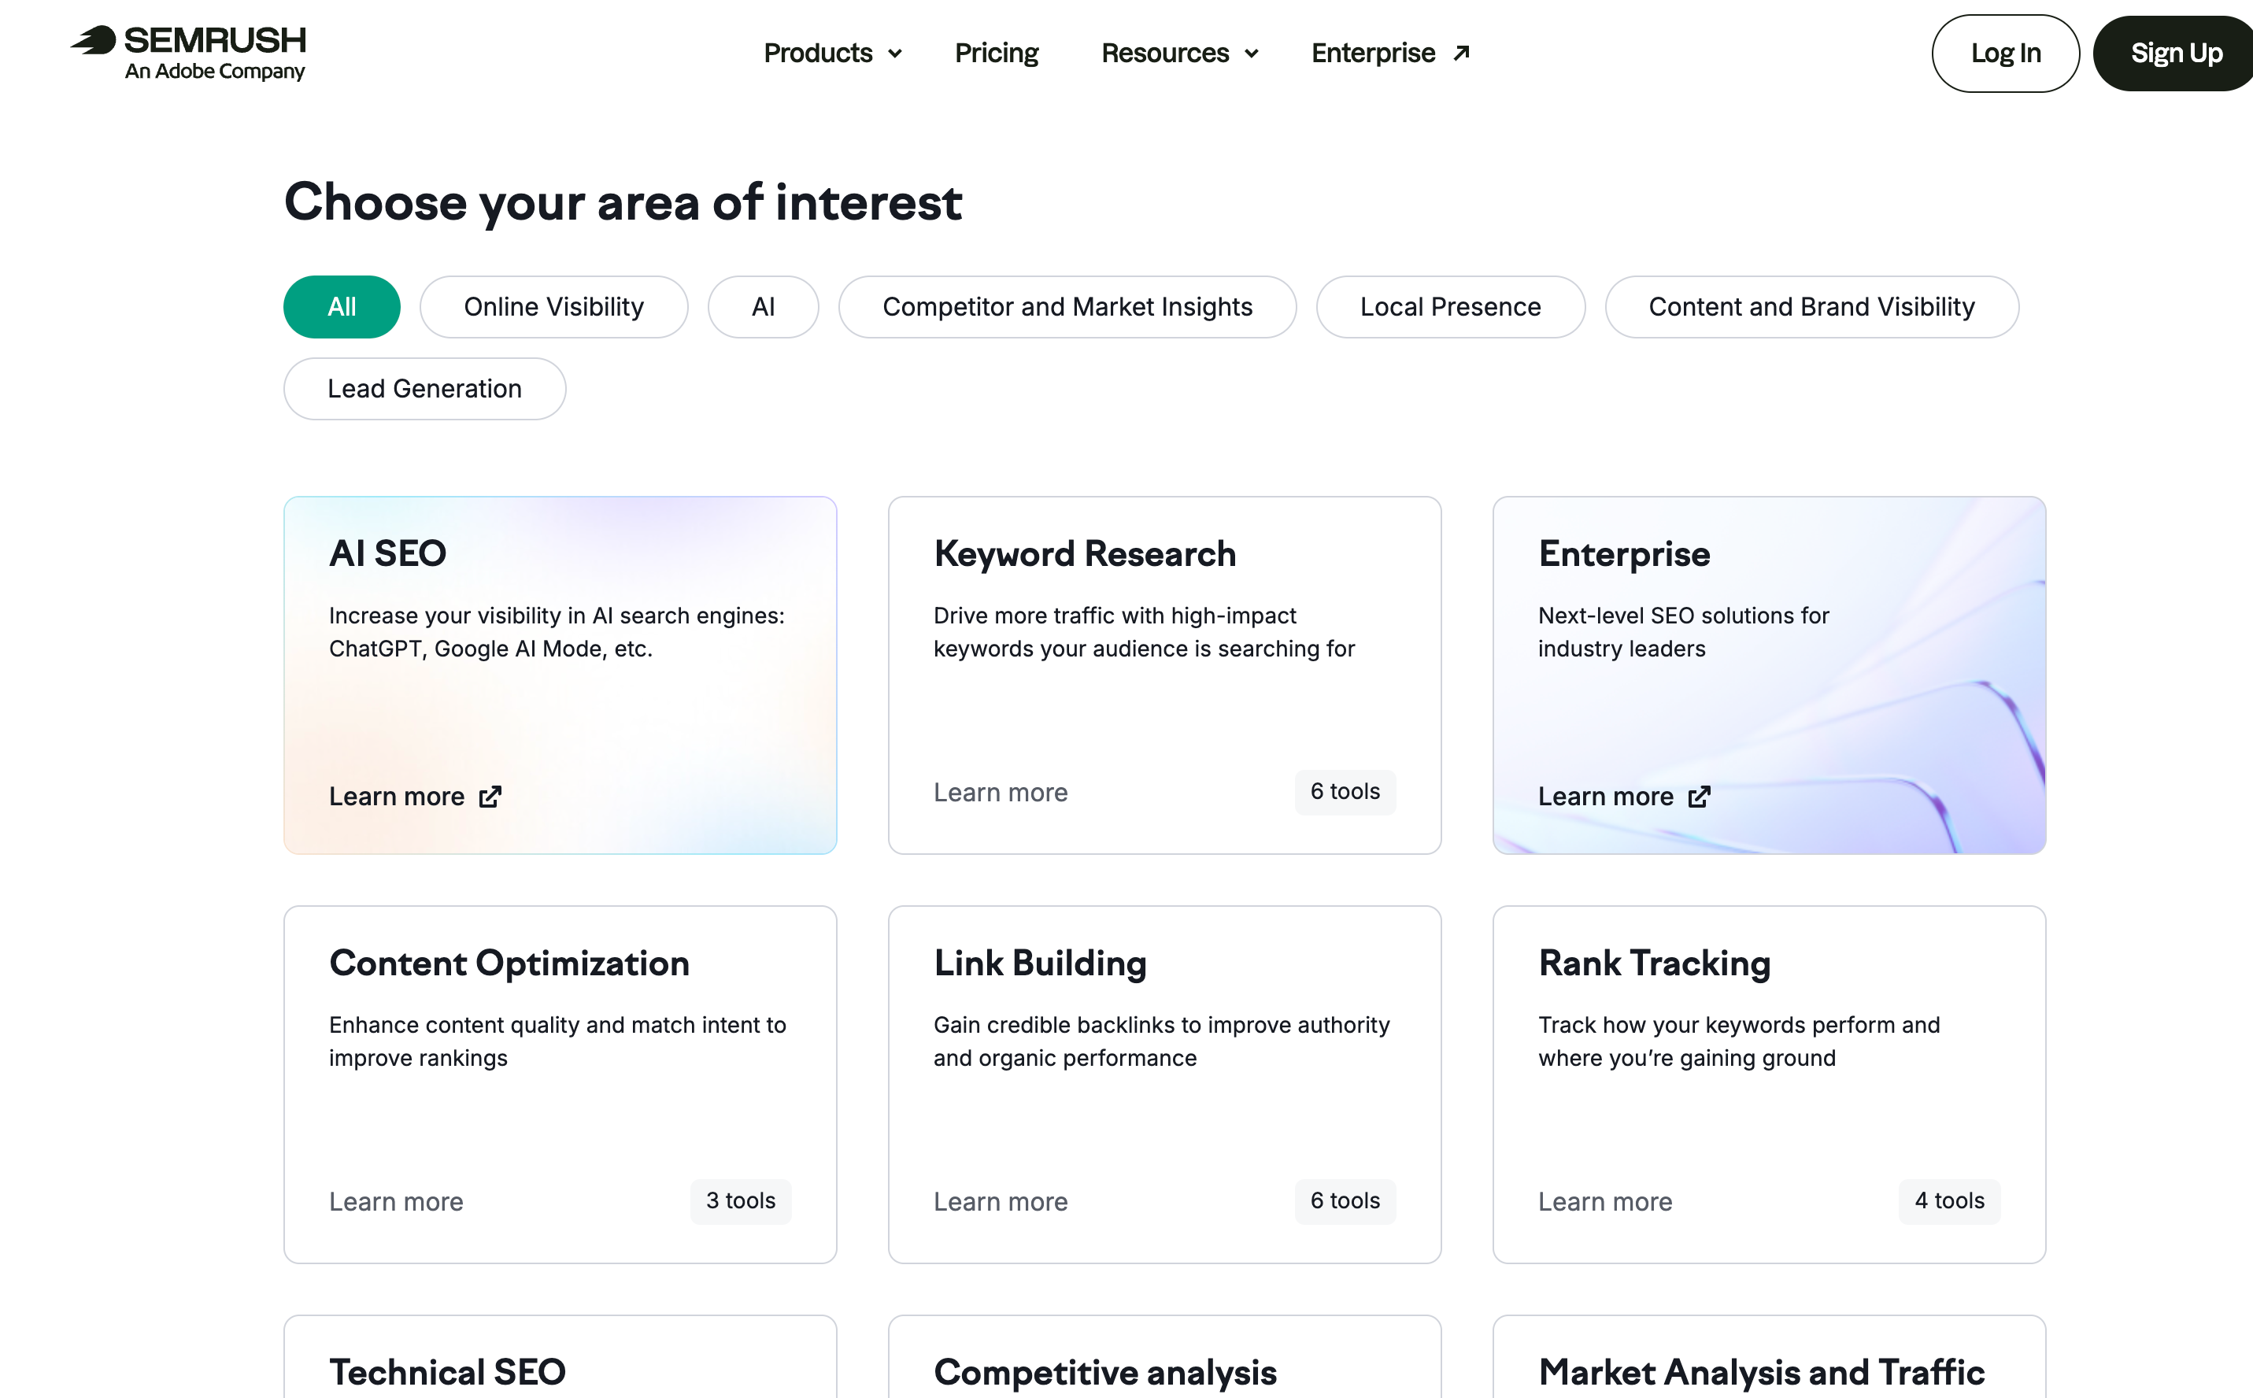Open the Content Optimization card title
Image resolution: width=2253 pixels, height=1398 pixels.
[x=509, y=963]
